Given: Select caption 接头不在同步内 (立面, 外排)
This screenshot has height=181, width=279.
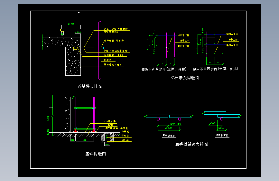Looking at the screenshot, I should click(164, 69).
